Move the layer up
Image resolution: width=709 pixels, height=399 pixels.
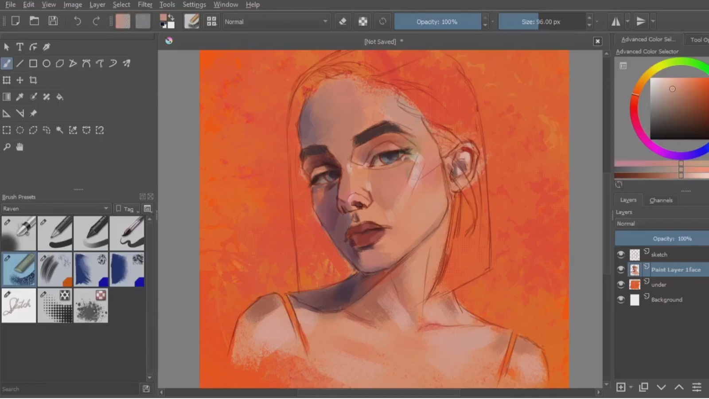click(x=679, y=387)
